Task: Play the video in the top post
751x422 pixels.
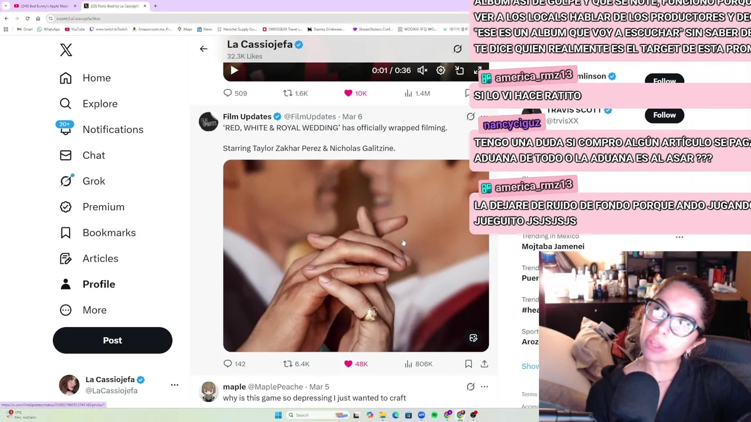Action: coord(234,71)
